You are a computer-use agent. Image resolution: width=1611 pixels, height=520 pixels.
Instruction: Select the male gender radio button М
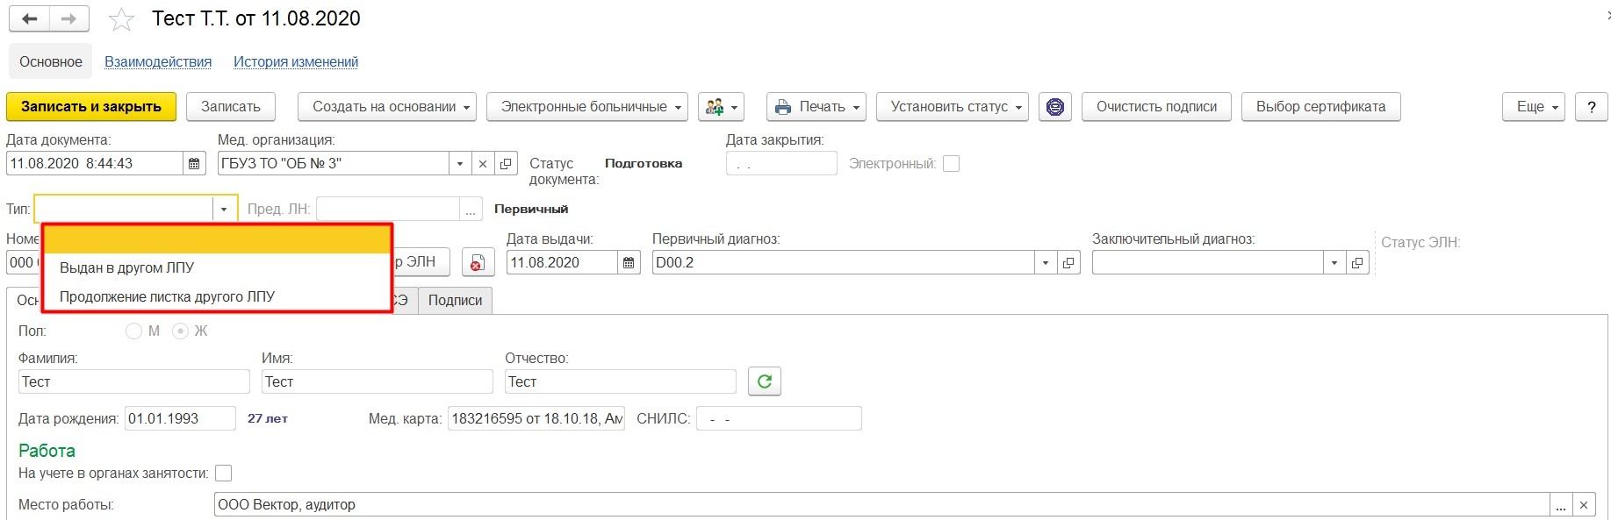click(x=133, y=331)
